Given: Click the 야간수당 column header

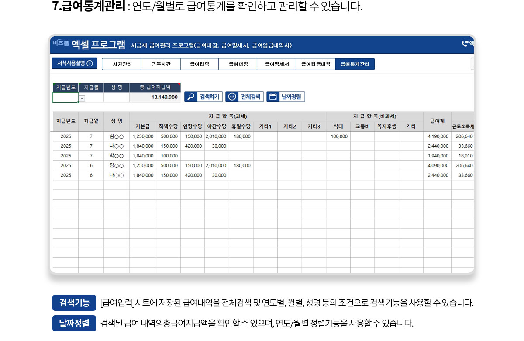Looking at the screenshot, I should [x=217, y=126].
